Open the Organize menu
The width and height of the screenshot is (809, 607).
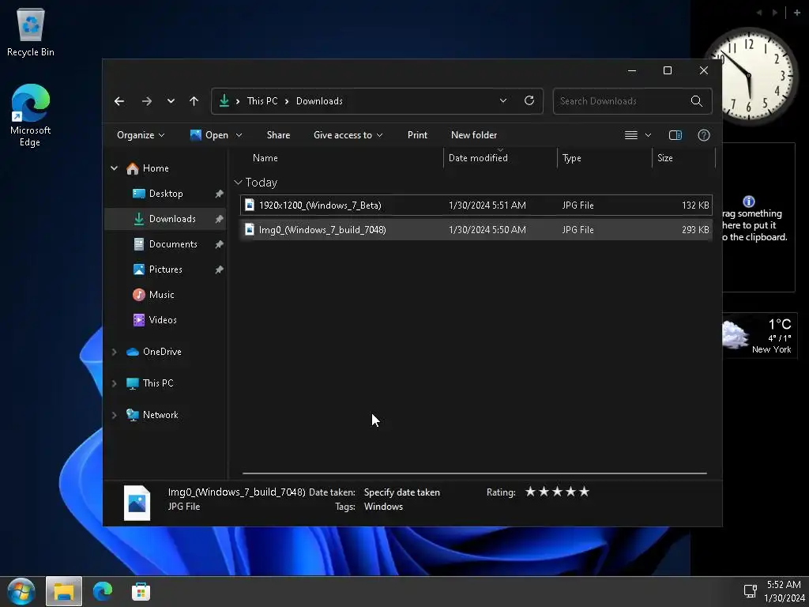pos(141,135)
